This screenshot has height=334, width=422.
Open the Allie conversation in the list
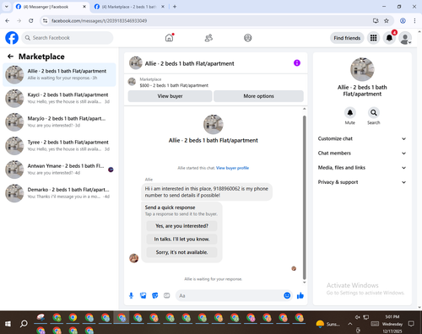tap(59, 74)
